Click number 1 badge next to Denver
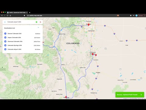 [5, 34]
